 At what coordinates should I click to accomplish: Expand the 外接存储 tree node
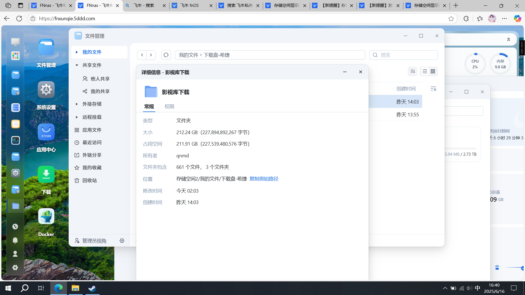click(x=77, y=104)
